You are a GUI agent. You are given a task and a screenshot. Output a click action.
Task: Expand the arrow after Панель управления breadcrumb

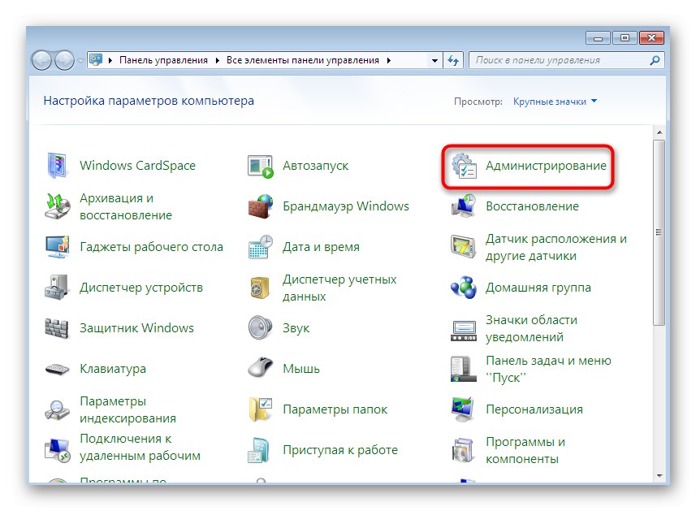(x=217, y=60)
